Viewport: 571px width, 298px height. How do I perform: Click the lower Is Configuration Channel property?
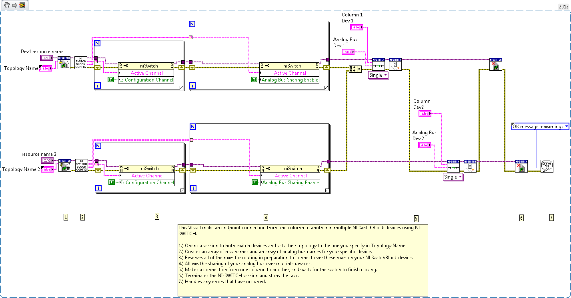(147, 183)
